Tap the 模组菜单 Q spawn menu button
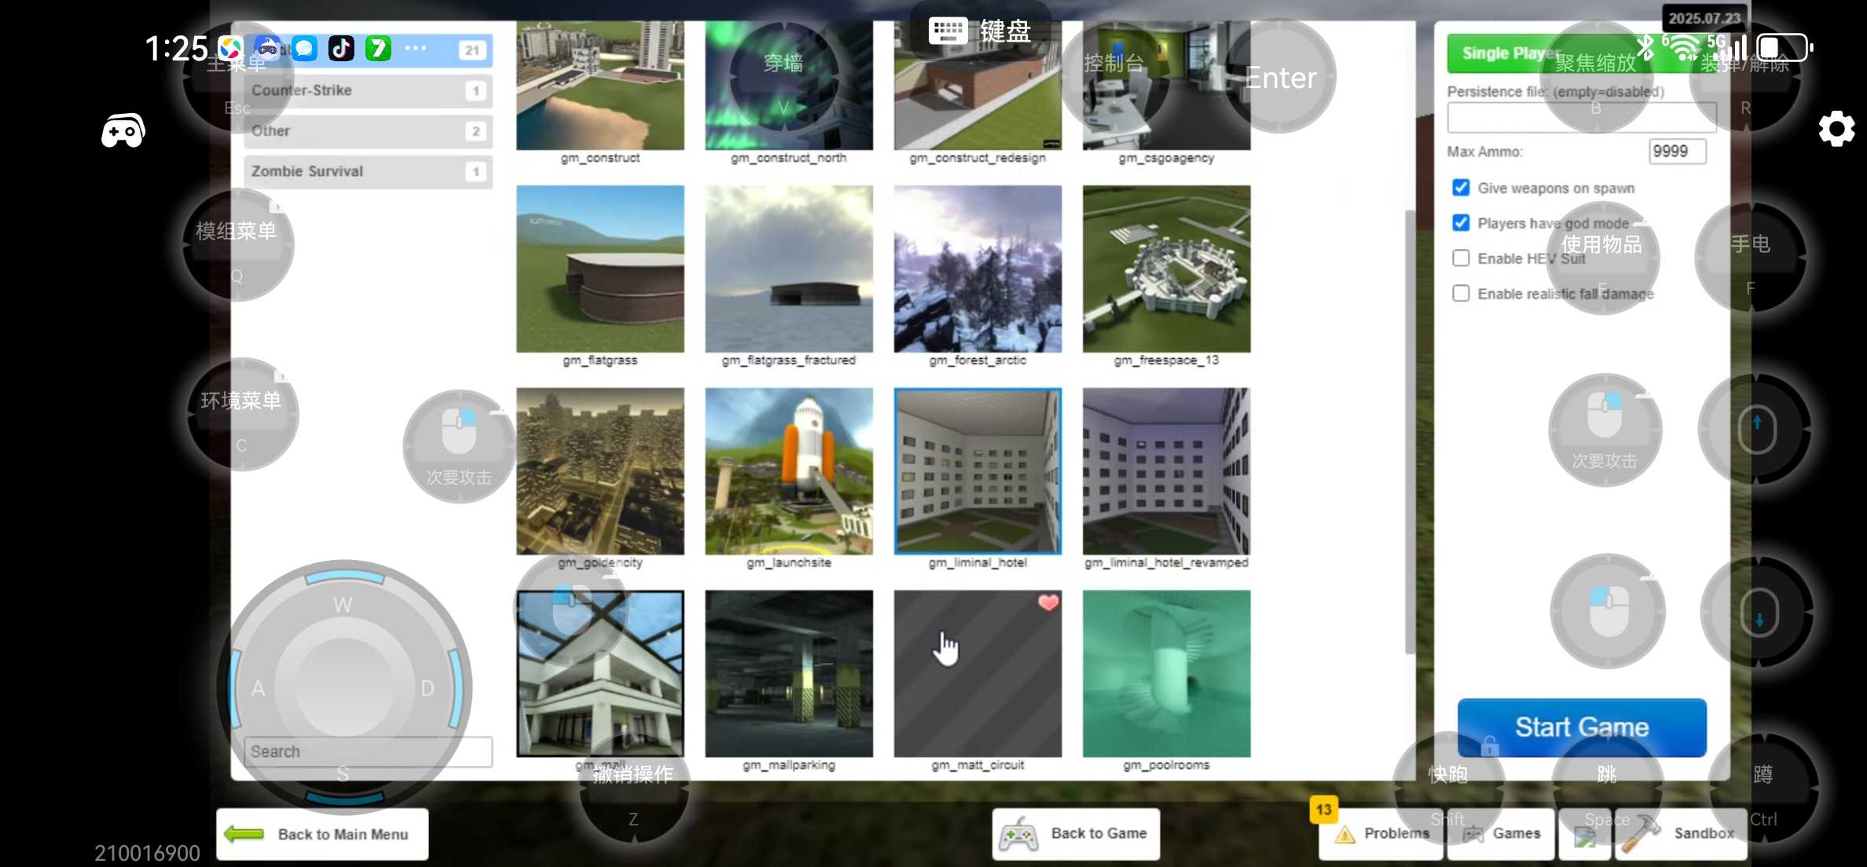 click(237, 245)
